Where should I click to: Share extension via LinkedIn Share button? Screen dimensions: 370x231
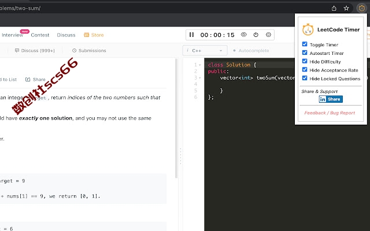click(x=331, y=99)
